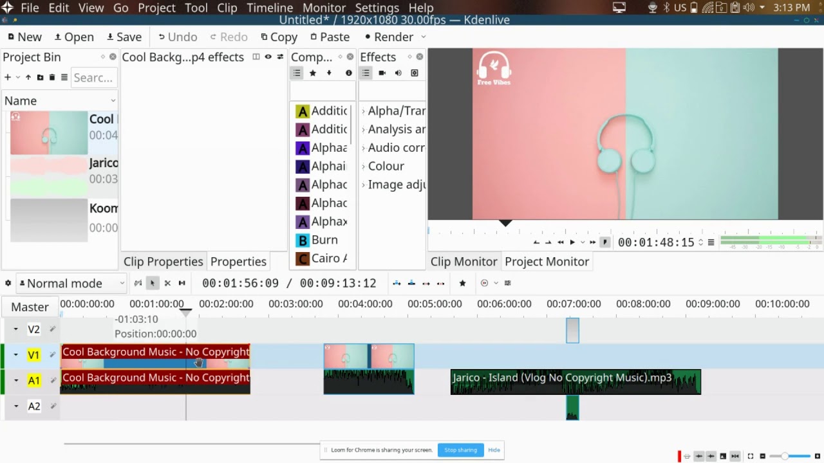Lift timeline zone
The image size is (824, 463).
(441, 283)
